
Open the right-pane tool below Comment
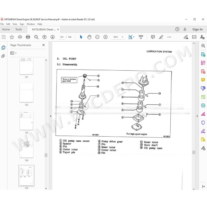[203, 88]
